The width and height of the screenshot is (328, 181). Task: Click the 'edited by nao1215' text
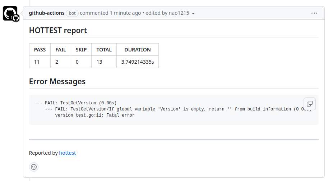pos(167,13)
